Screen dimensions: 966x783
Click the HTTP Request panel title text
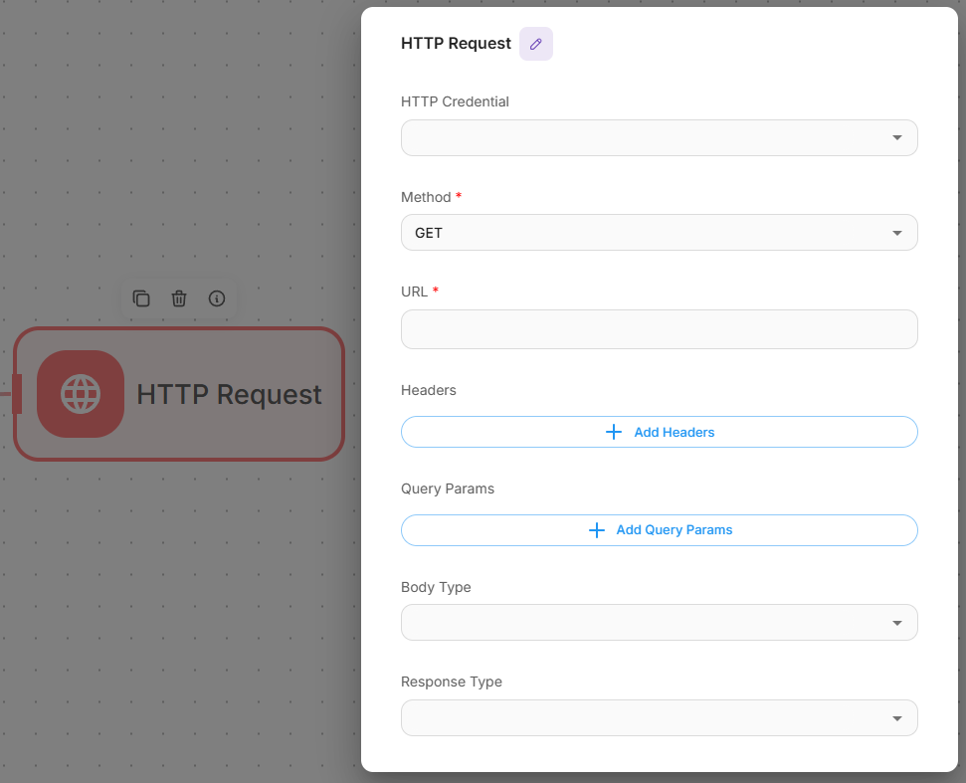point(456,44)
